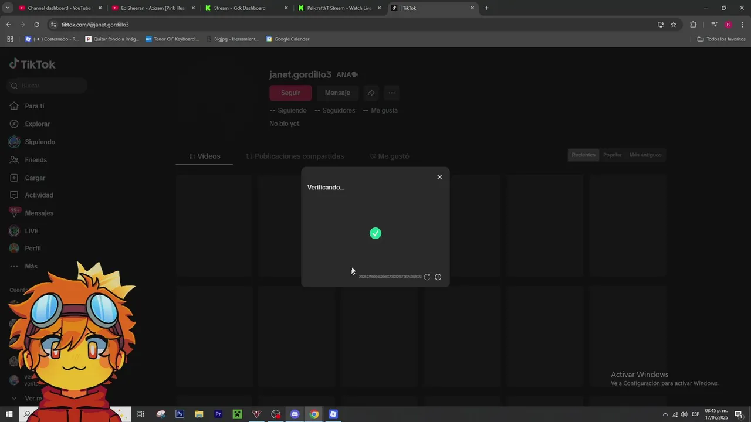Sort videos by Recientes

click(584, 155)
